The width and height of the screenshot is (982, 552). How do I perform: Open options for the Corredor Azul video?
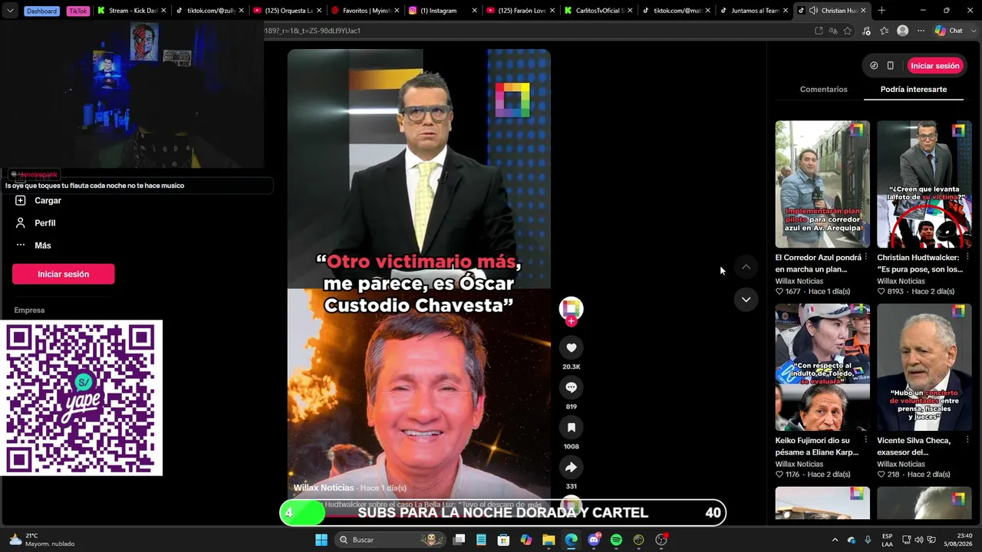pyautogui.click(x=865, y=258)
